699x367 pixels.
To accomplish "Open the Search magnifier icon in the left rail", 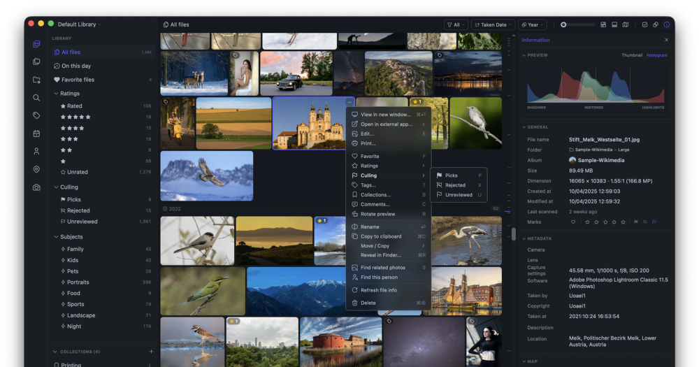I will tap(36, 98).
